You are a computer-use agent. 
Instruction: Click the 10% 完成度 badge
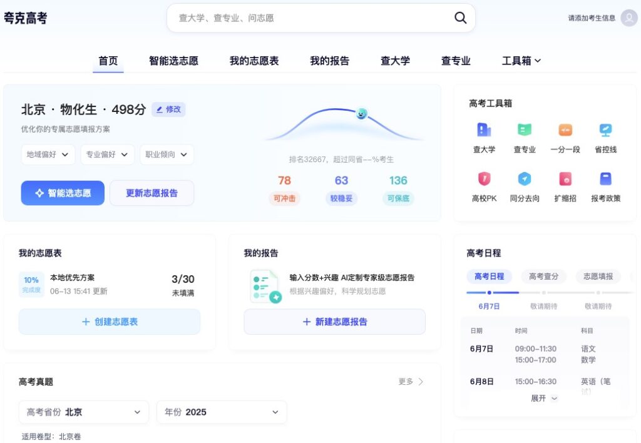pos(31,285)
